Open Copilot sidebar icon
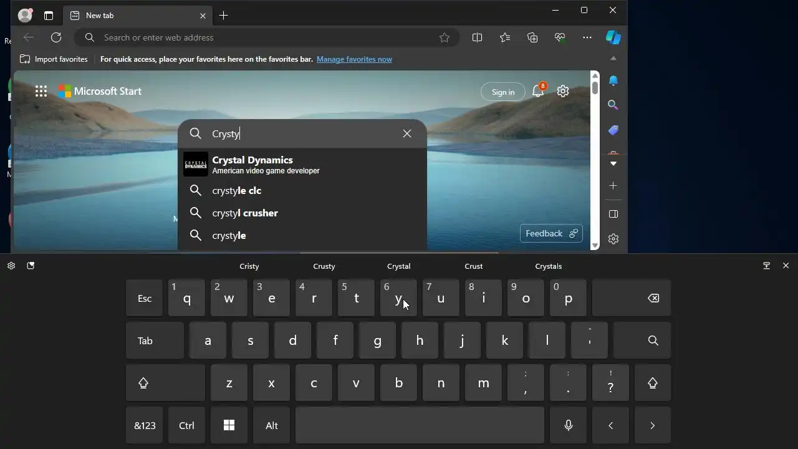This screenshot has height=449, width=798. click(613, 37)
